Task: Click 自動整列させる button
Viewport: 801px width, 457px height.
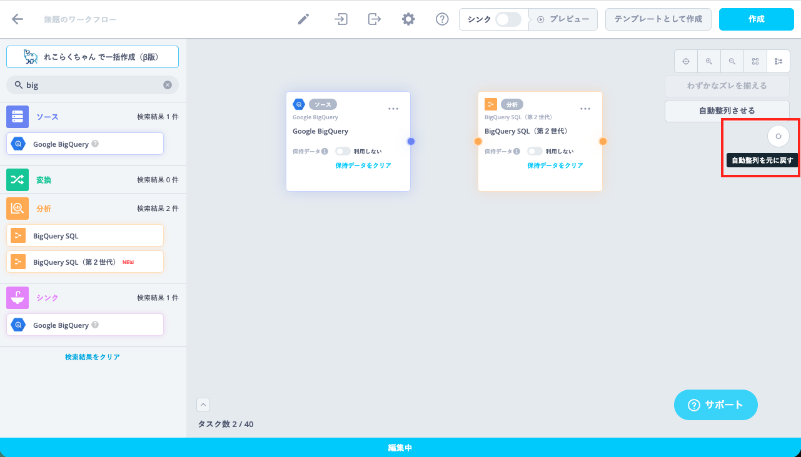Action: coord(727,111)
